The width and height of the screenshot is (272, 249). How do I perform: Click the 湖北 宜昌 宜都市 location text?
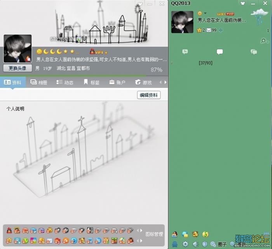[x=73, y=68]
